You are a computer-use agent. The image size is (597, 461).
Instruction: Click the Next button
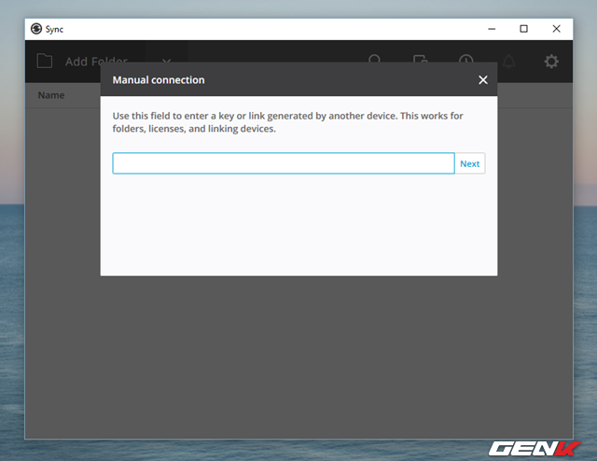tap(470, 163)
